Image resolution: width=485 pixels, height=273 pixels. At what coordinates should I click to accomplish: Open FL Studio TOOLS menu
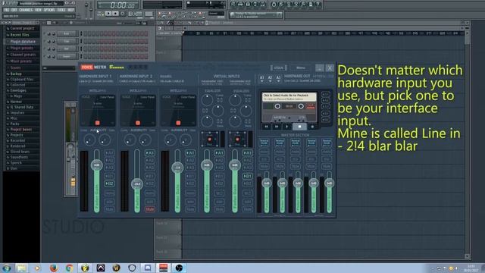click(x=61, y=10)
